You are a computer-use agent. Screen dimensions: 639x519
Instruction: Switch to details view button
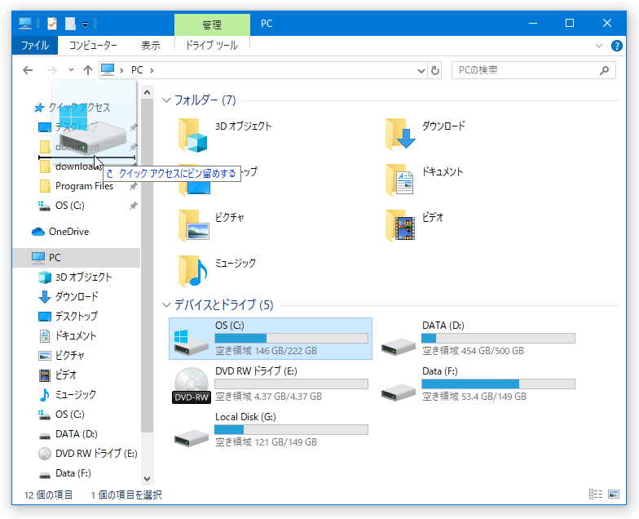click(x=595, y=495)
